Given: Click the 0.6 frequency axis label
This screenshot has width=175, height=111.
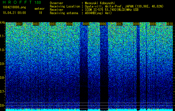Looking at the screenshot, I should pyautogui.click(x=3, y=105).
